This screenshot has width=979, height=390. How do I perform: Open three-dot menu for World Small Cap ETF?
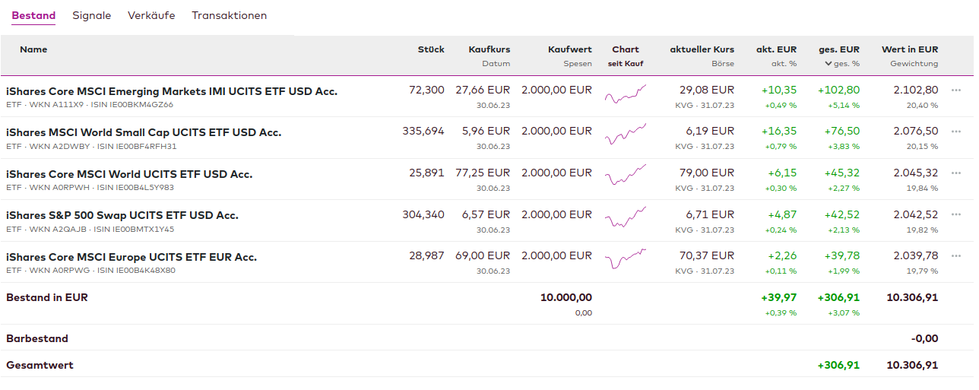tap(955, 131)
